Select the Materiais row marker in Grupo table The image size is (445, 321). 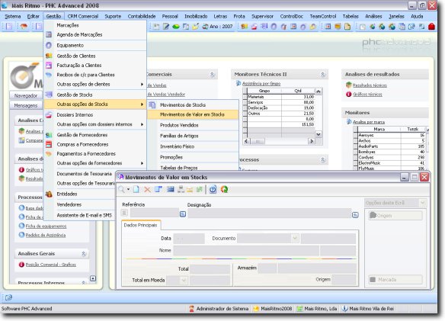(245, 97)
